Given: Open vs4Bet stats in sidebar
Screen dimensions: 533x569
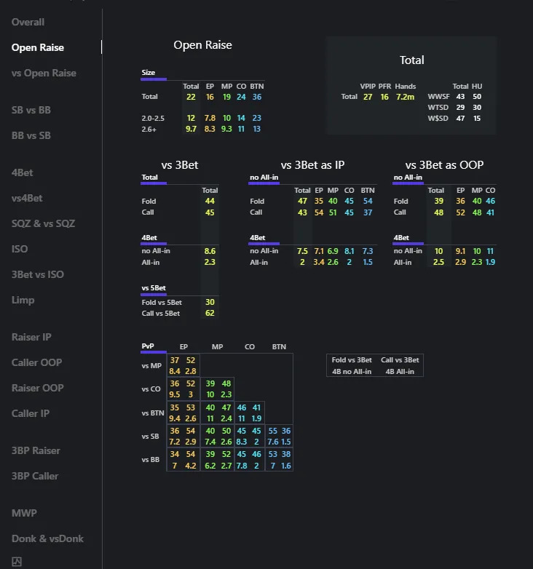Looking at the screenshot, I should (x=27, y=198).
